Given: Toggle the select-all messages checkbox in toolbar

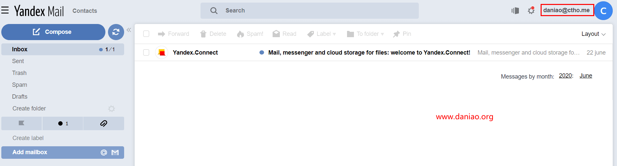Looking at the screenshot, I should click(x=146, y=34).
